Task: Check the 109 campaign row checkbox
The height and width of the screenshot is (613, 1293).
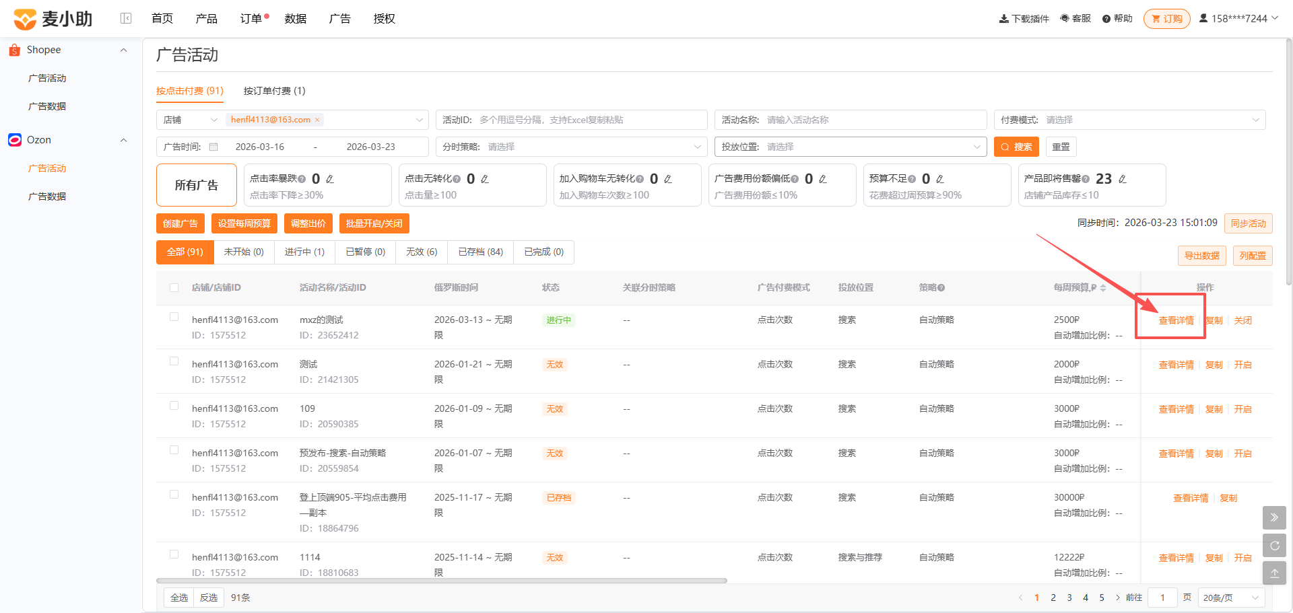Action: (x=174, y=405)
